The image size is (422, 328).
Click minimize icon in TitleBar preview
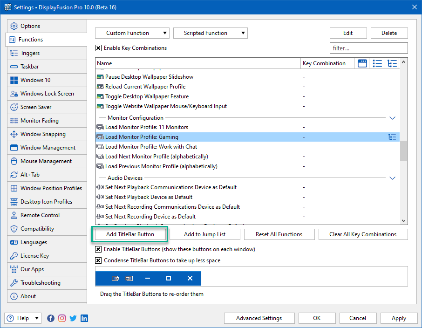pos(148,278)
